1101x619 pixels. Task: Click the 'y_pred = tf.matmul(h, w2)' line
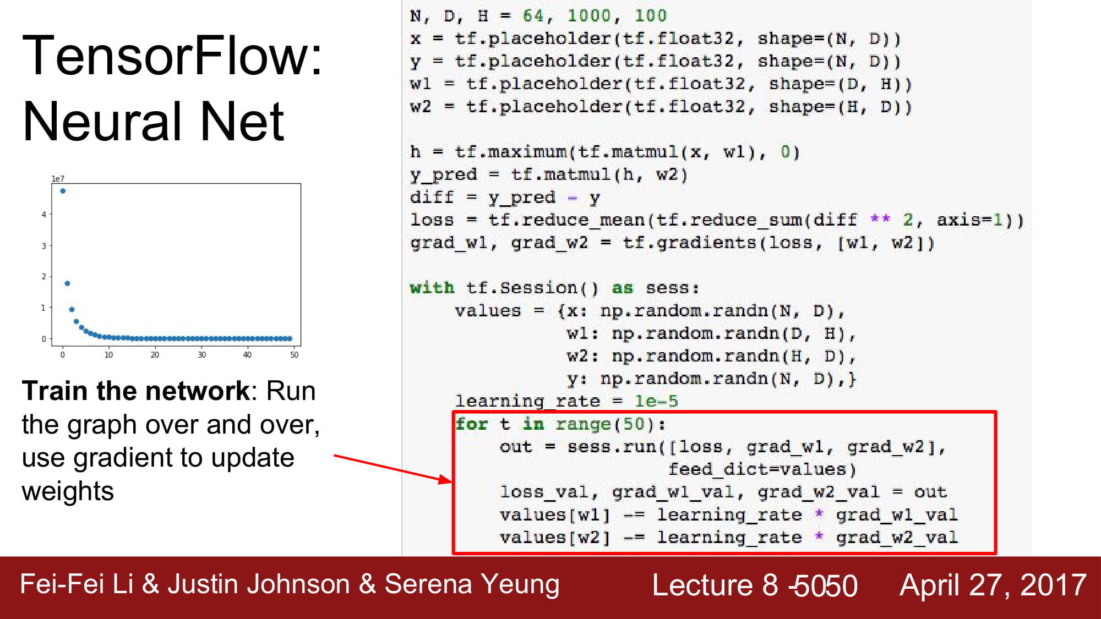click(549, 175)
